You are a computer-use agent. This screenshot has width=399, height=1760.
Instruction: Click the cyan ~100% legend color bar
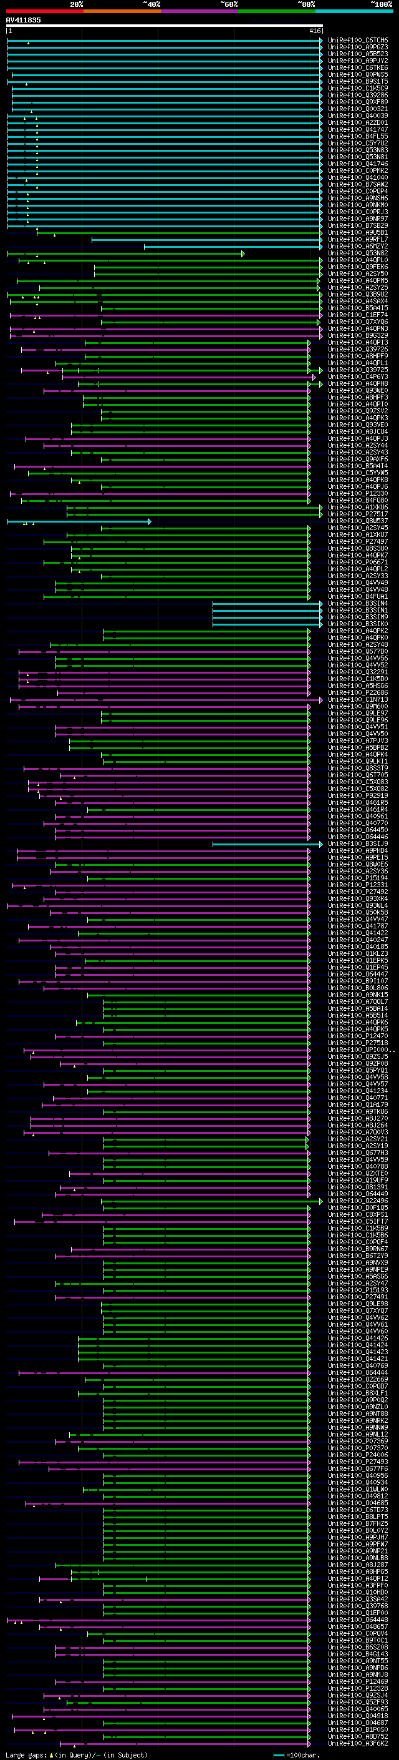[x=355, y=11]
